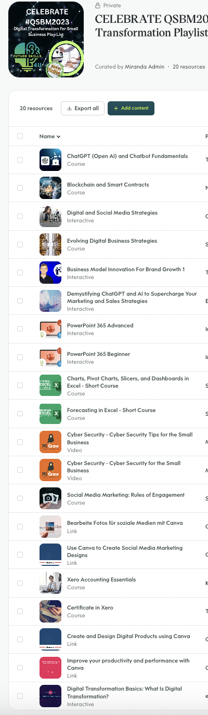
Task: Open Business Model Innovation For Brand Growth 1
Action: click(126, 269)
